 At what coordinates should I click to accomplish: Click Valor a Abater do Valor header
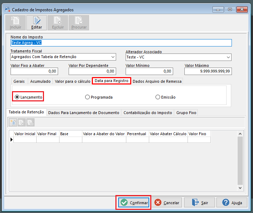pos(104,134)
